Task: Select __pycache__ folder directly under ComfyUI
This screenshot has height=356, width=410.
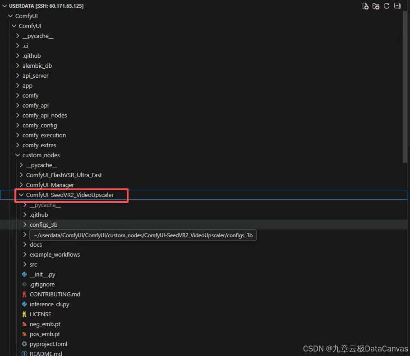Action: click(38, 36)
